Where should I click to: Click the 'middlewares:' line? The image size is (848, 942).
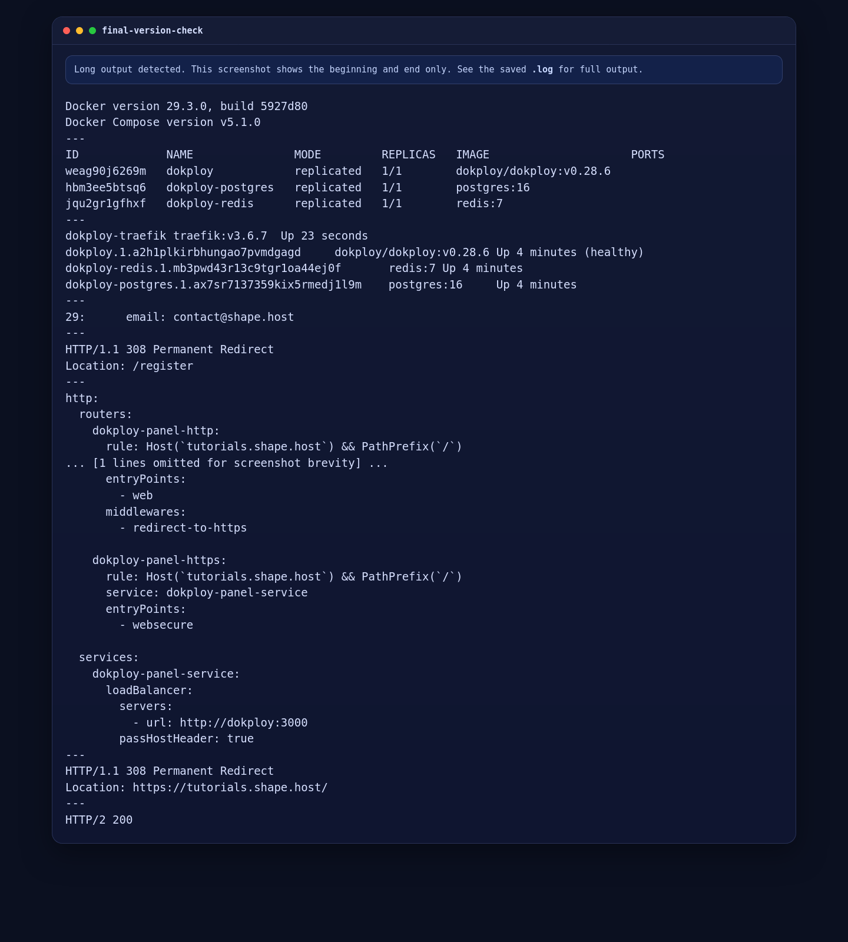(146, 512)
